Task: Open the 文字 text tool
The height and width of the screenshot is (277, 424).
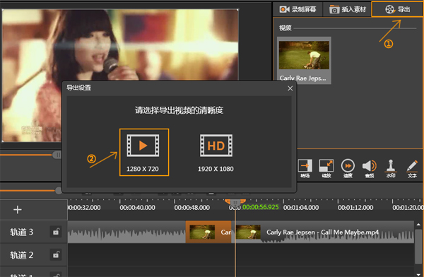Action: (x=412, y=168)
